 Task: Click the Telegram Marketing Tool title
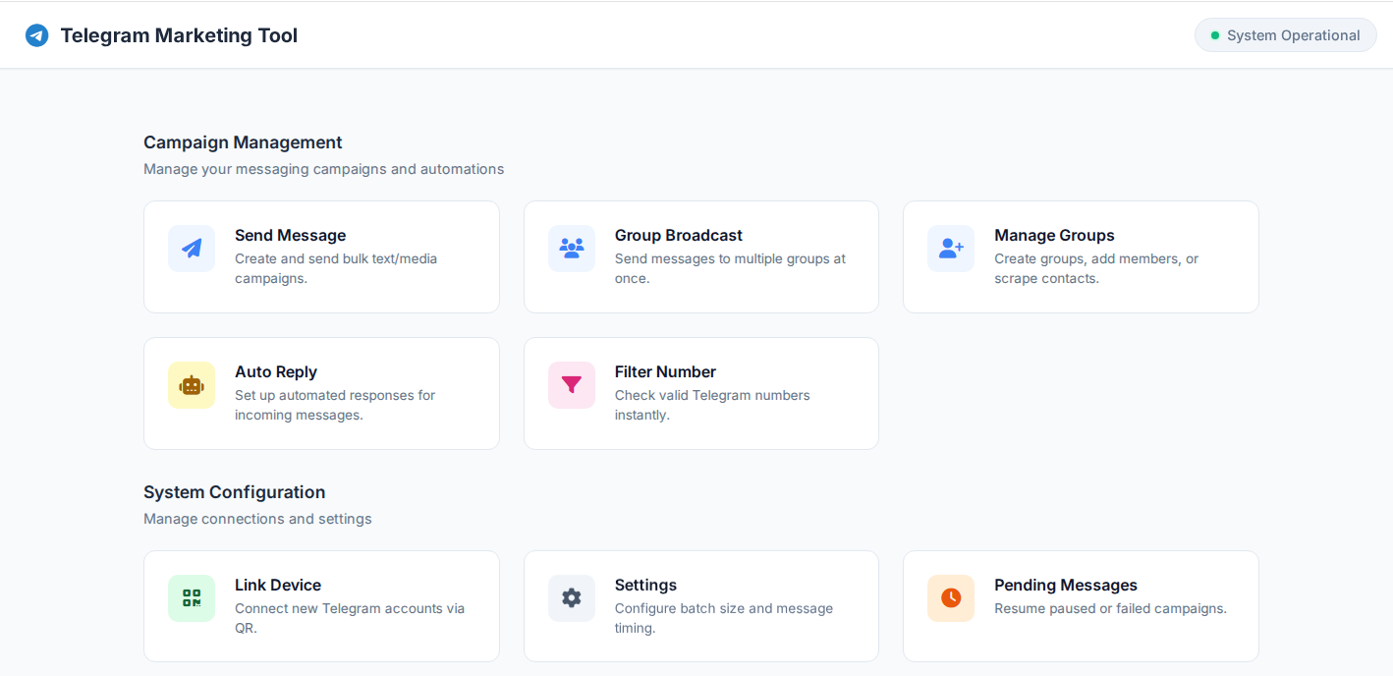[180, 34]
